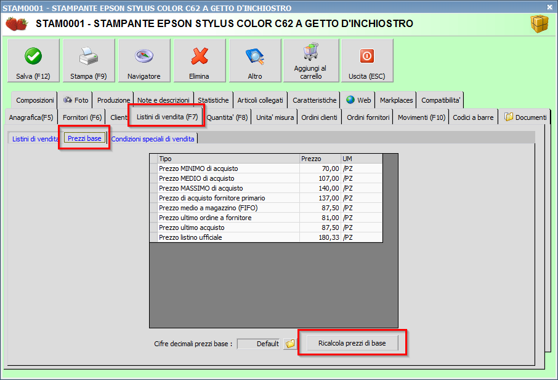The height and width of the screenshot is (380, 558).
Task: Click the 107,00 price cell
Action: point(320,178)
